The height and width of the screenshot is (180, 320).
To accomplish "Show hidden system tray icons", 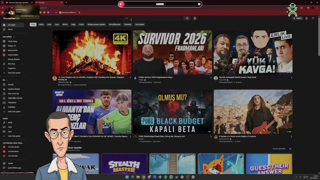I will click(296, 177).
